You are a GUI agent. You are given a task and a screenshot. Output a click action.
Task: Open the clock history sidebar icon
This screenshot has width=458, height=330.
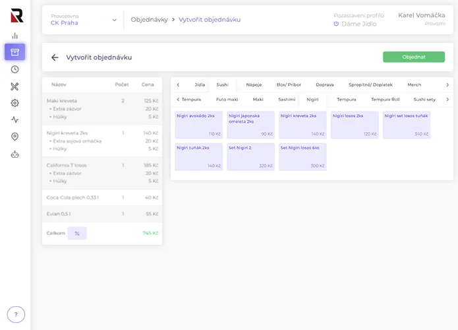coord(14,69)
